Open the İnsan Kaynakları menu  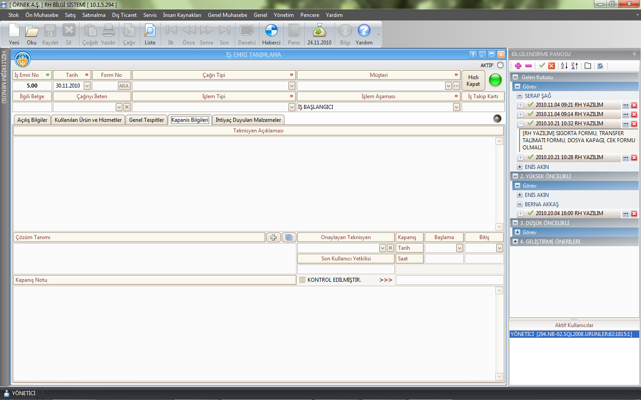click(182, 15)
